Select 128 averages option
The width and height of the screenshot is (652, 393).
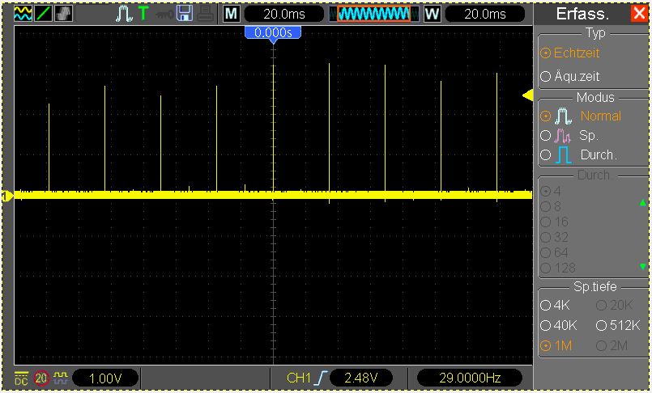click(x=558, y=268)
